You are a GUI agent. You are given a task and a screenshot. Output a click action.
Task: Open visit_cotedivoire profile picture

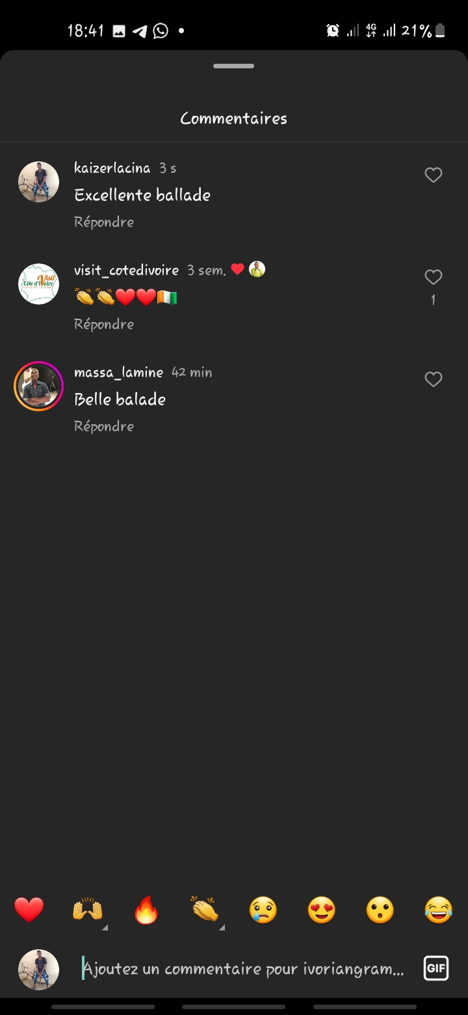[38, 284]
